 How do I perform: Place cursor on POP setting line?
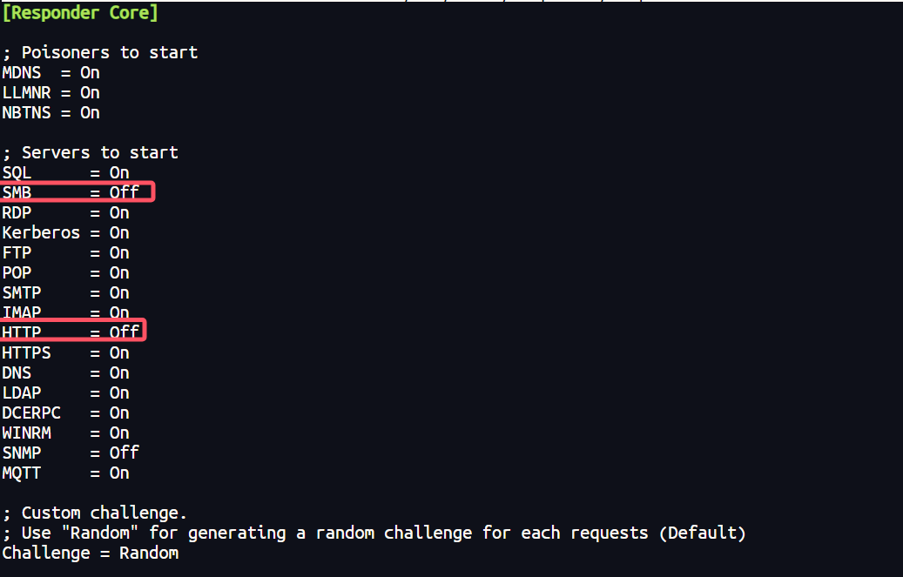pyautogui.click(x=65, y=272)
